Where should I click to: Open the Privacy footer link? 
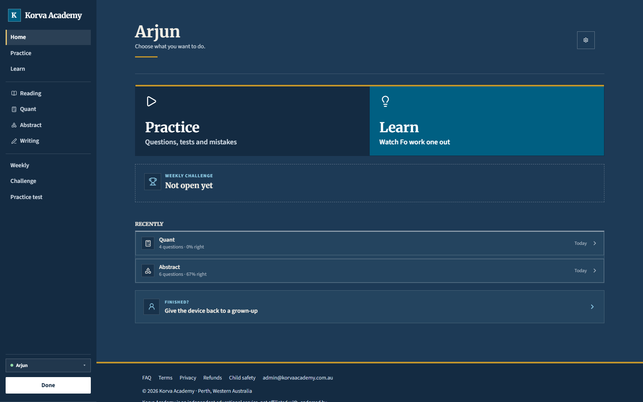(188, 378)
